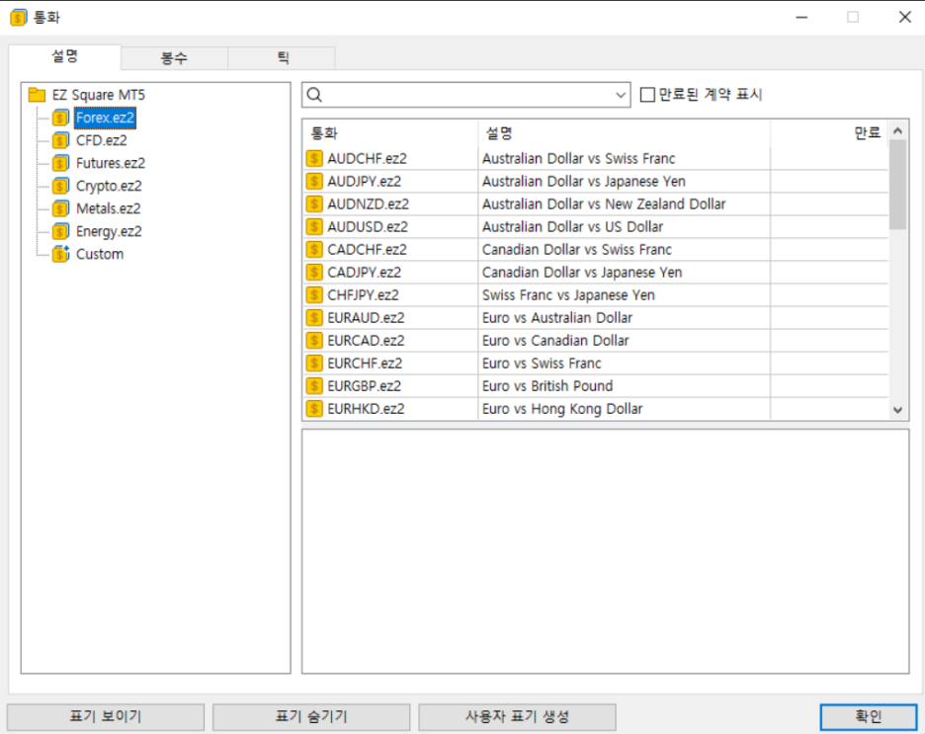Click the symbol list scrollbar thumb
Image resolution: width=925 pixels, height=734 pixels.
point(898,185)
